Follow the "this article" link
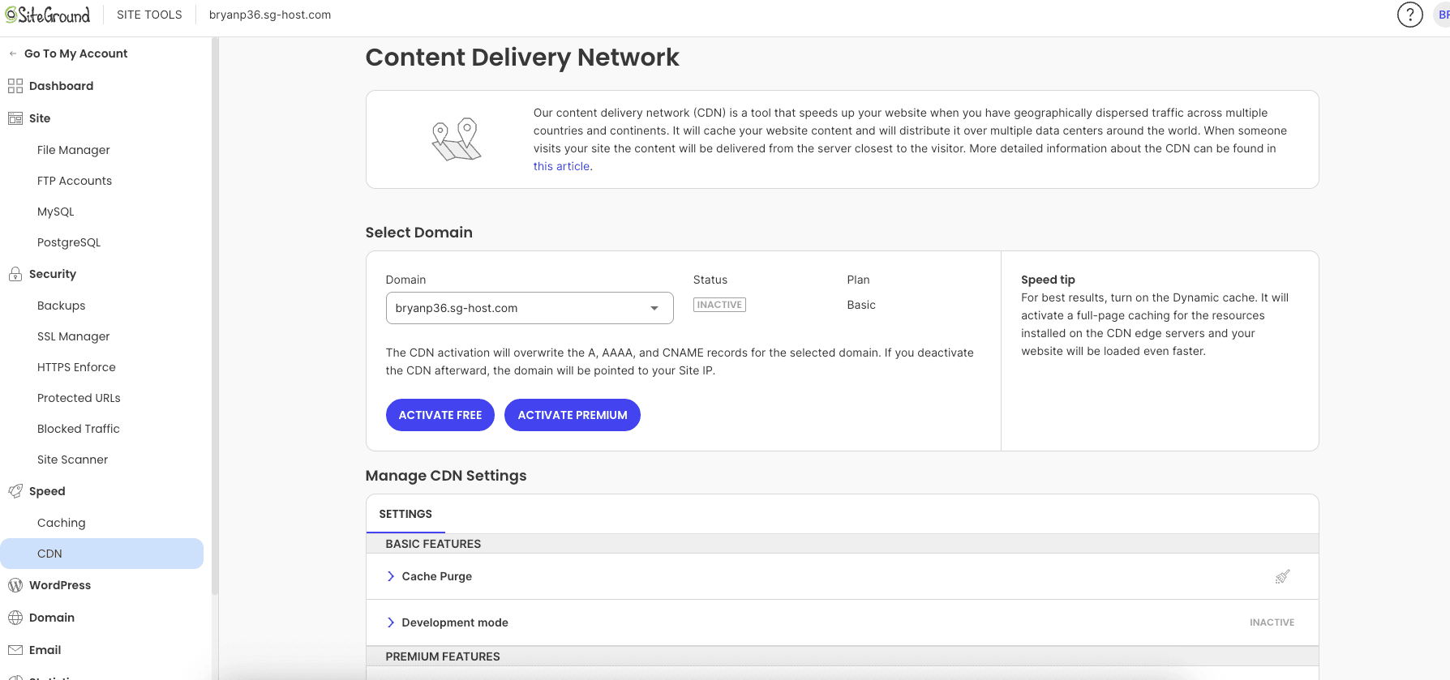The height and width of the screenshot is (680, 1450). 561,166
